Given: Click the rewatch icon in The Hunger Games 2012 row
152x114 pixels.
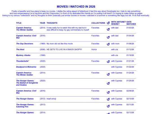Looking at the screenshot, I should pyautogui.click(x=108, y=99).
